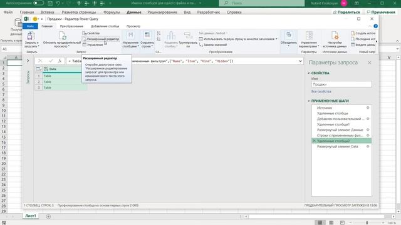Screen dimensions: 401x225
Task: Open gear settings for Источник step
Action: tap(368, 108)
